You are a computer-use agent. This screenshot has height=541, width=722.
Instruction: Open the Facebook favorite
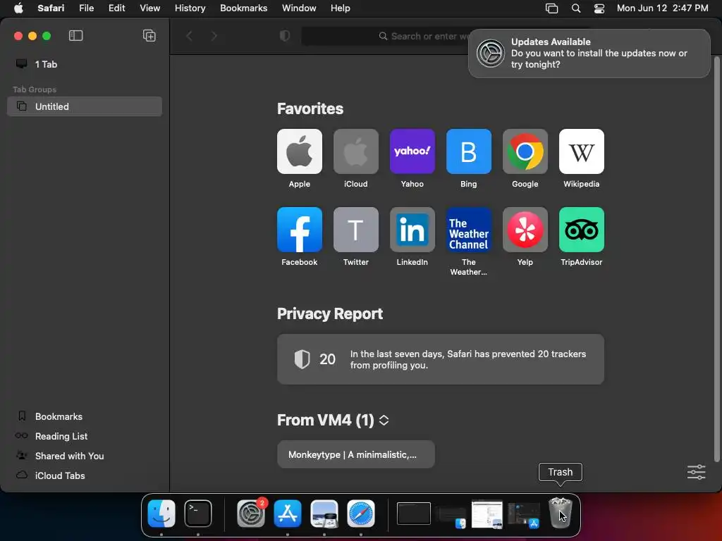299,230
